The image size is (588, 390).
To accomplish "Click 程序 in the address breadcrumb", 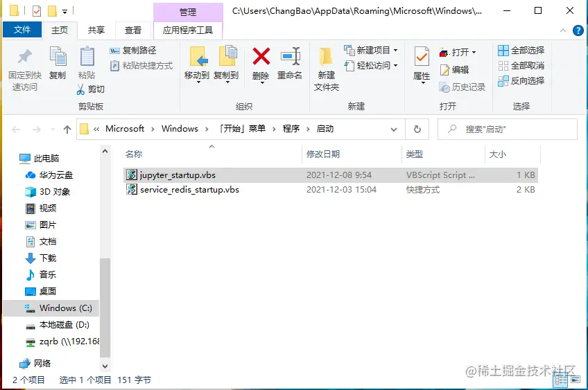I will [x=291, y=129].
